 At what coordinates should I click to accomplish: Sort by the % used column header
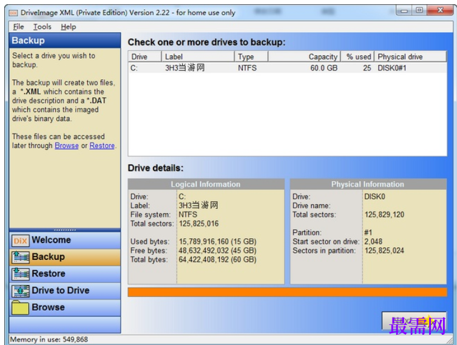357,56
